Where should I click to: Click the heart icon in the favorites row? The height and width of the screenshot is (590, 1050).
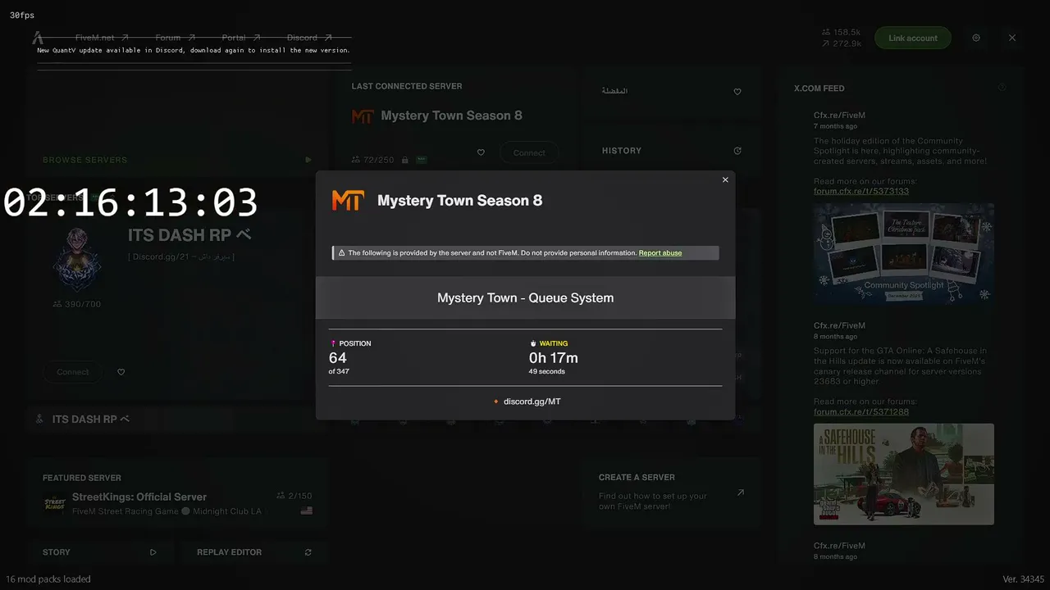click(x=737, y=92)
